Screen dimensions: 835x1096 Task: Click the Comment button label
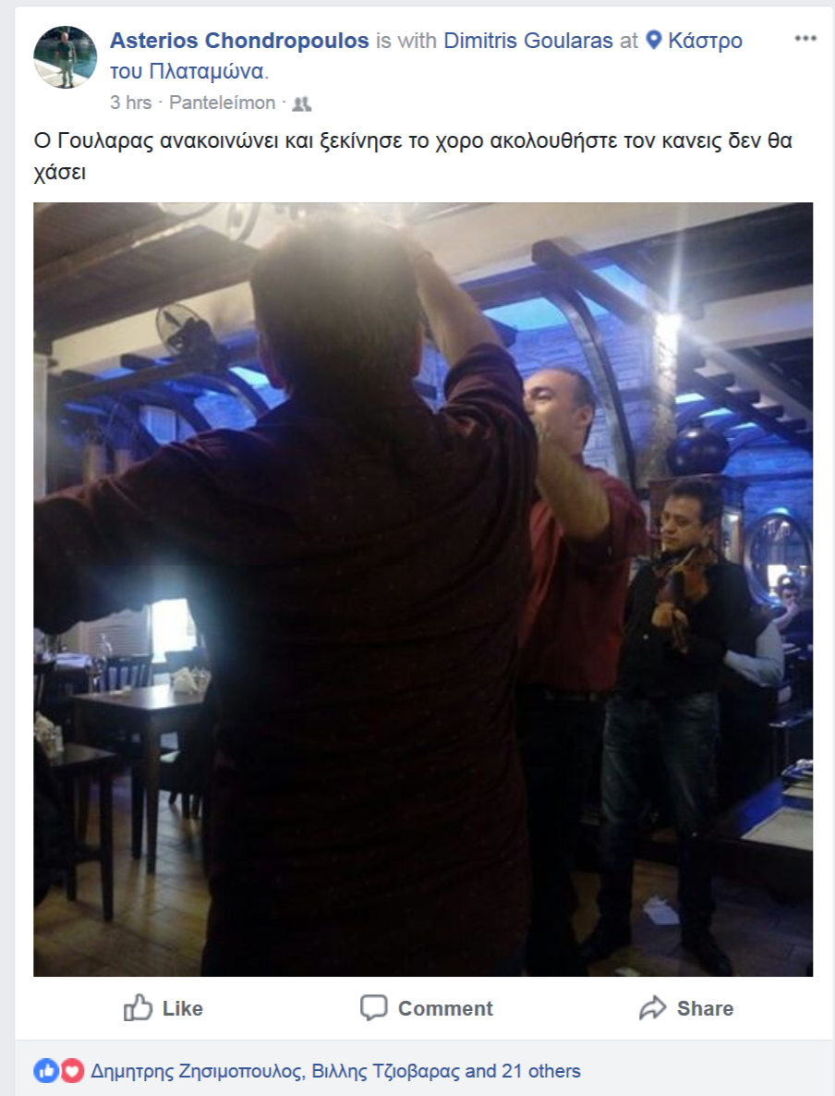[x=445, y=1008]
